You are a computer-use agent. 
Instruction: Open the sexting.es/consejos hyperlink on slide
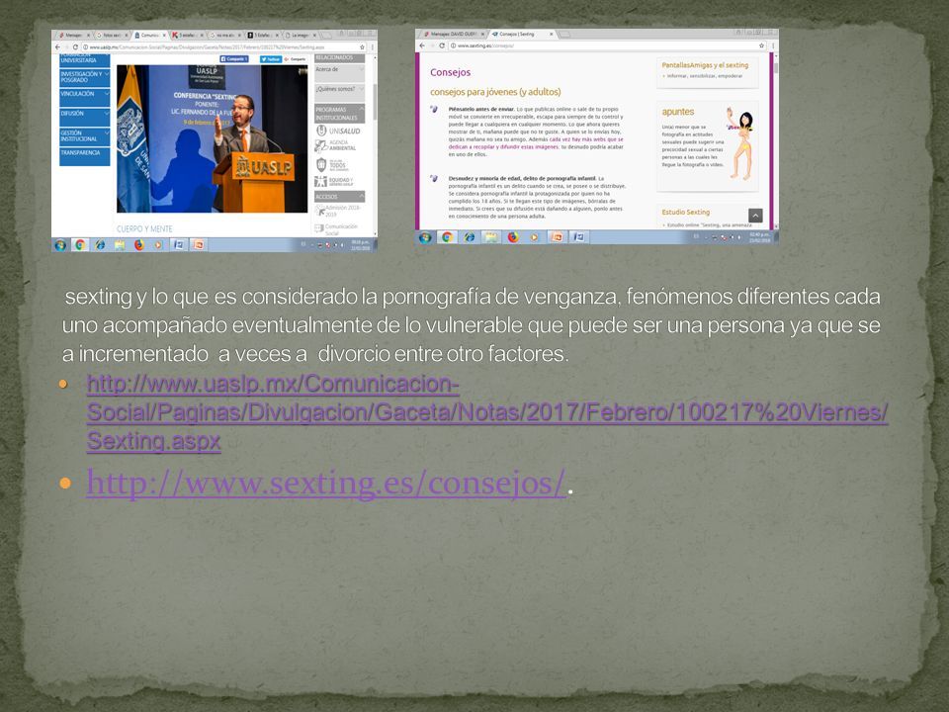325,484
